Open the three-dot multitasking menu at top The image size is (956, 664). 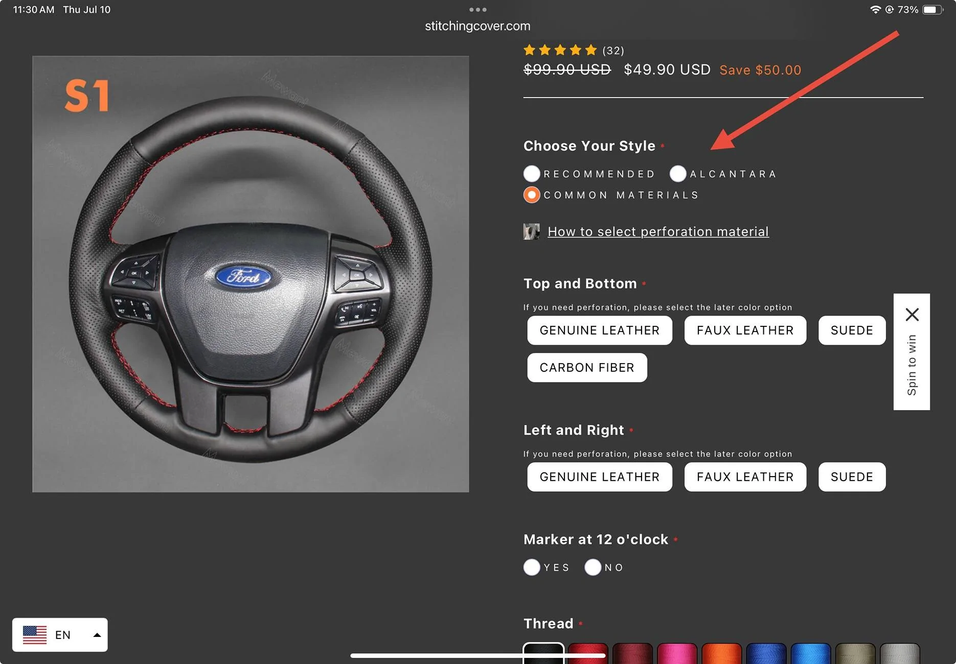(477, 9)
